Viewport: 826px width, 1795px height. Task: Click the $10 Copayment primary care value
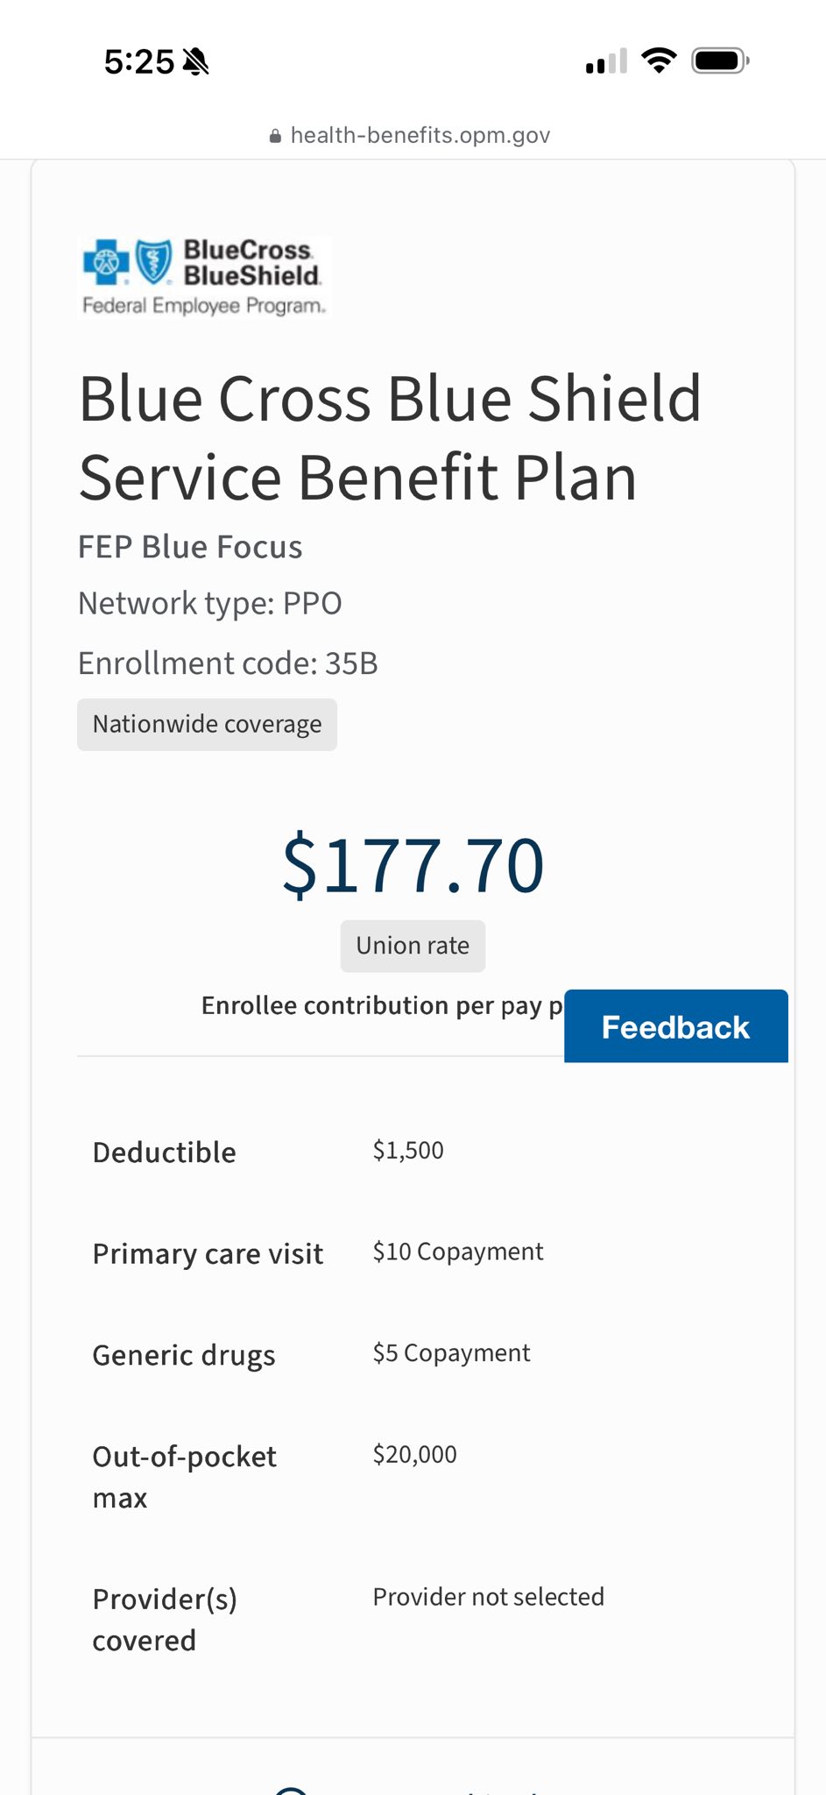click(x=458, y=1252)
